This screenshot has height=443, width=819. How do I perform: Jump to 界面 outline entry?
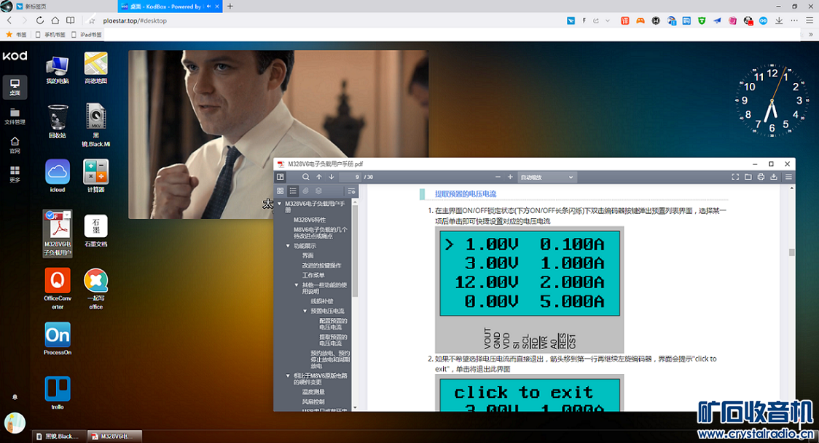307,256
